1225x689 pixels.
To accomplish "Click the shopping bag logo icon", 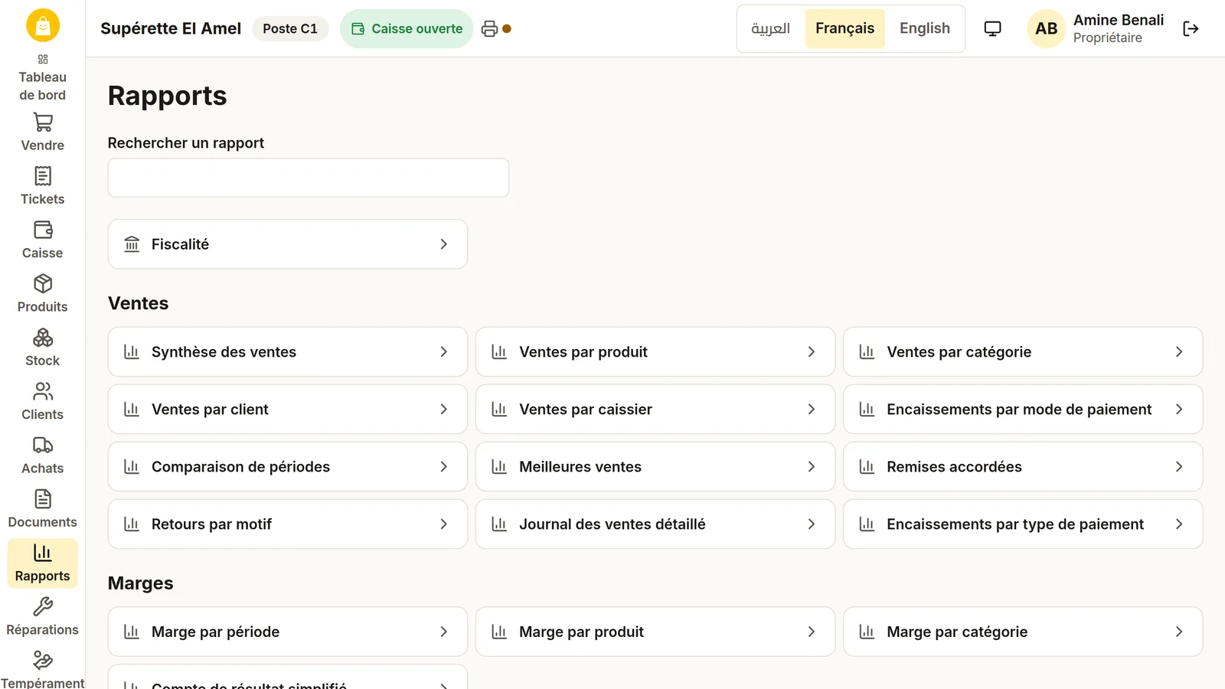I will pos(43,26).
